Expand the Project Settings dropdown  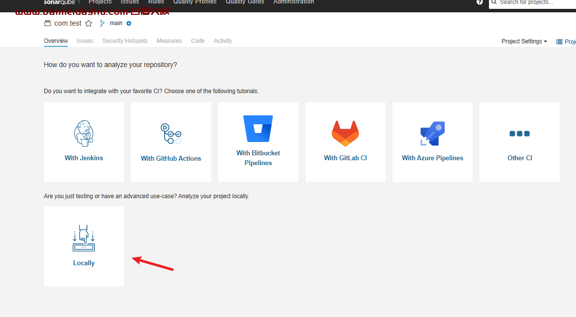[524, 41]
